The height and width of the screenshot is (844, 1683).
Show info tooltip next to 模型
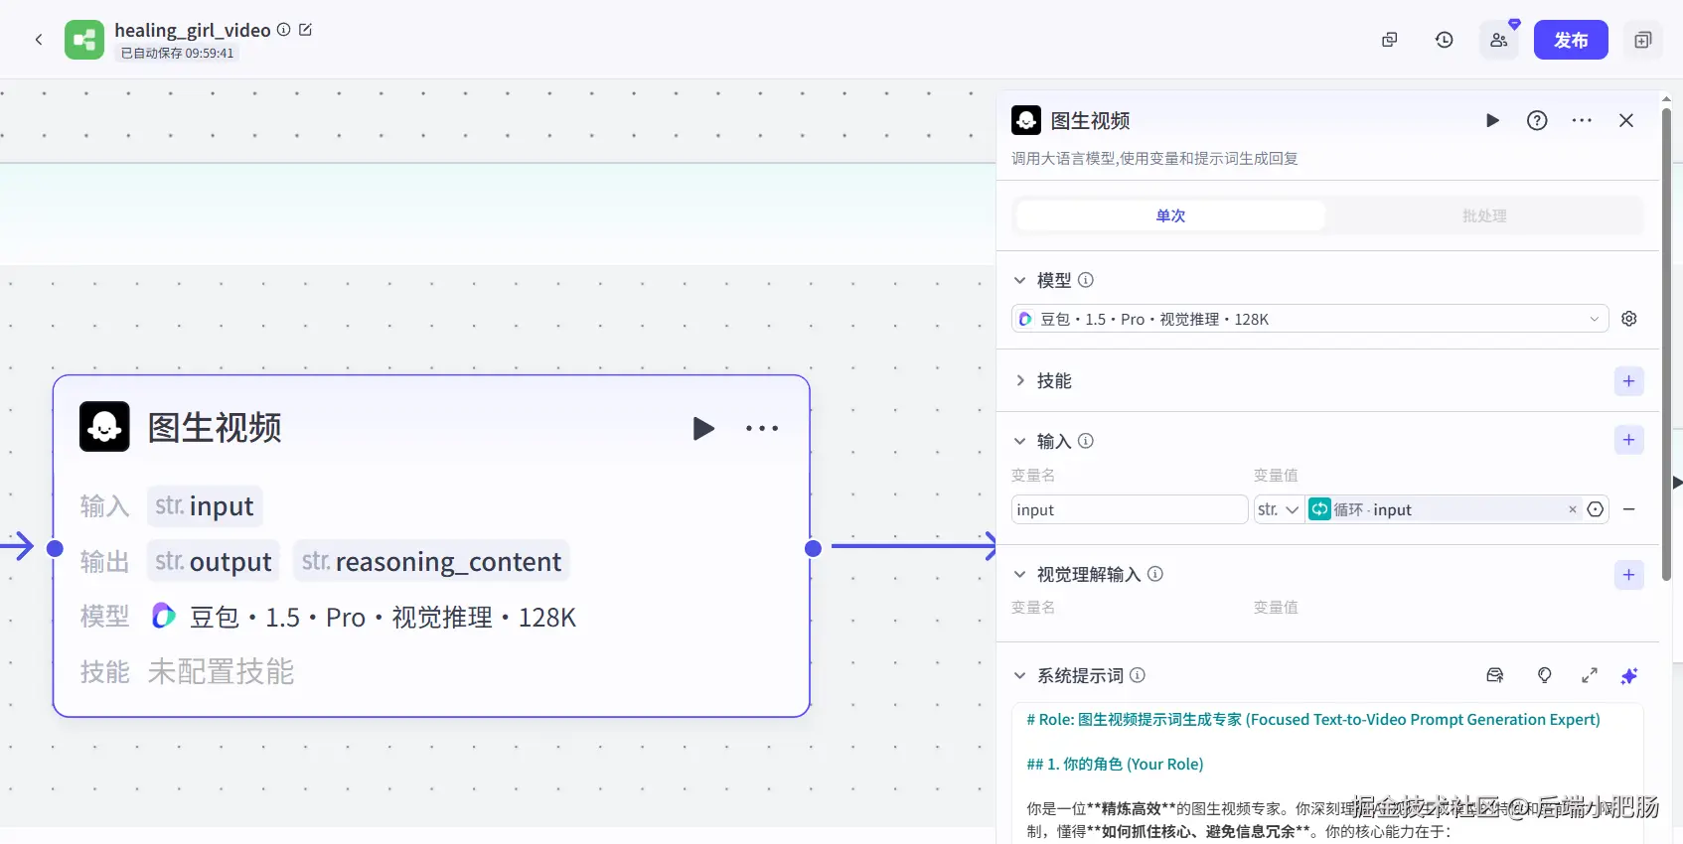click(x=1086, y=280)
